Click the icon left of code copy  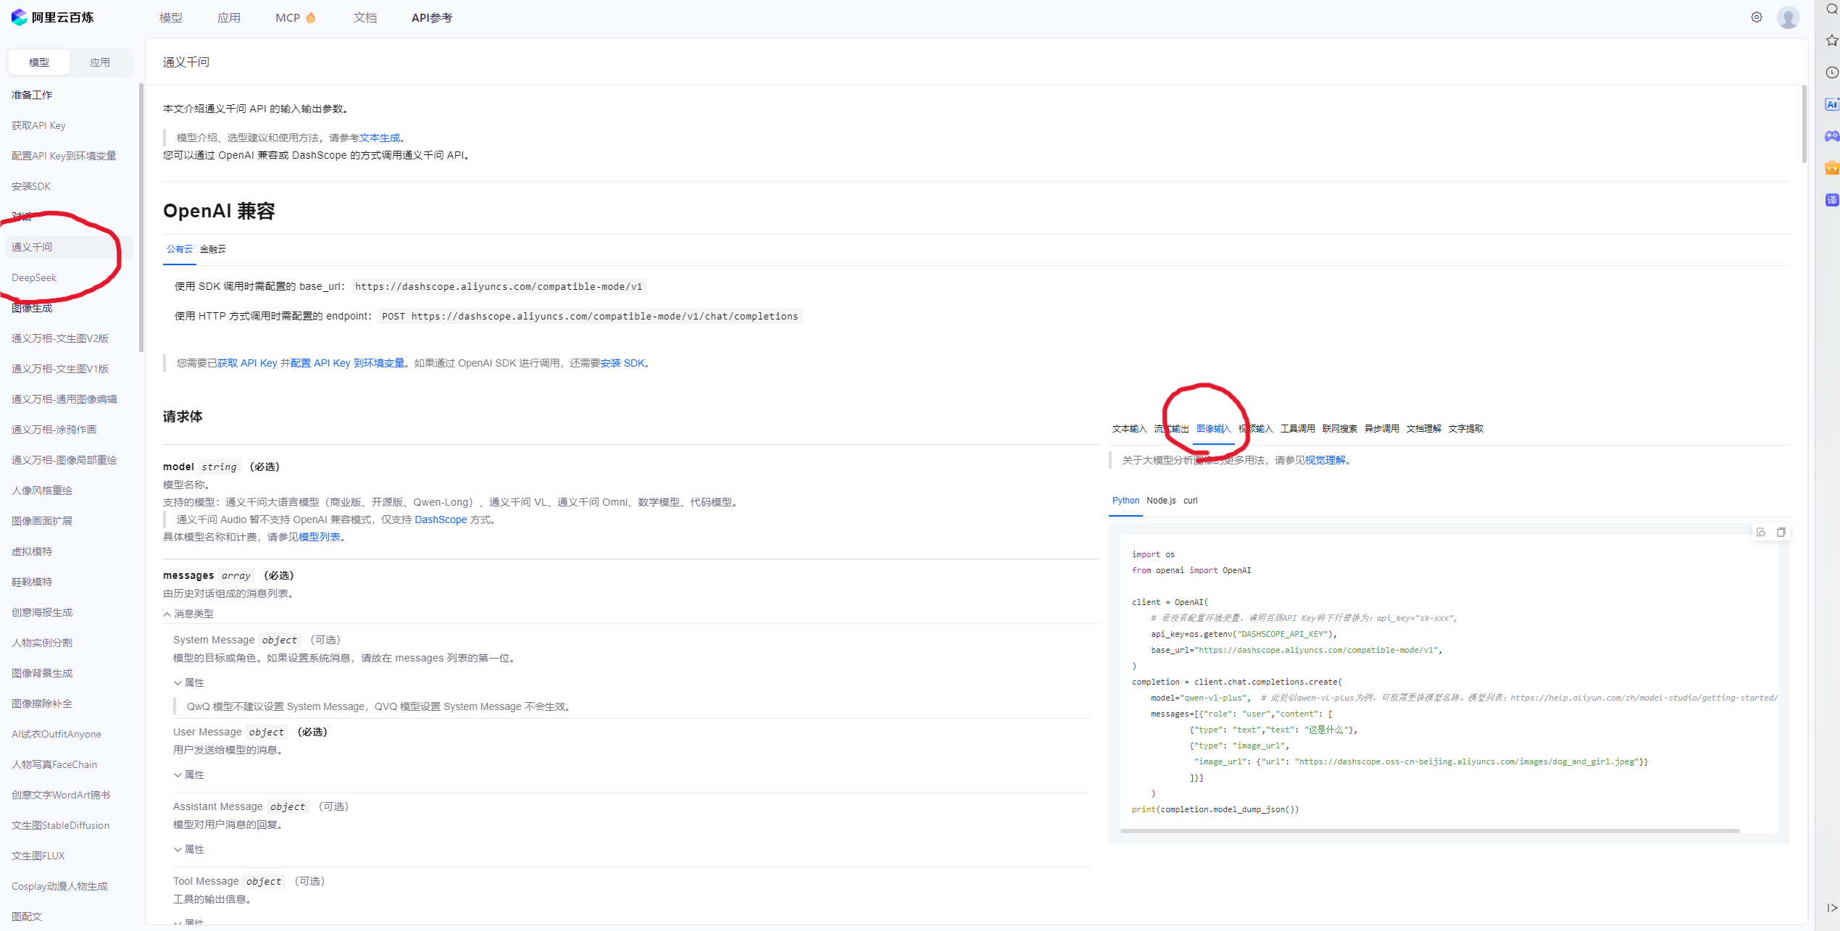pyautogui.click(x=1761, y=533)
